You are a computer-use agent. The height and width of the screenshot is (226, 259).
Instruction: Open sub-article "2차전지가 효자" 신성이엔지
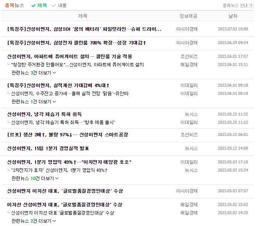tap(59, 170)
